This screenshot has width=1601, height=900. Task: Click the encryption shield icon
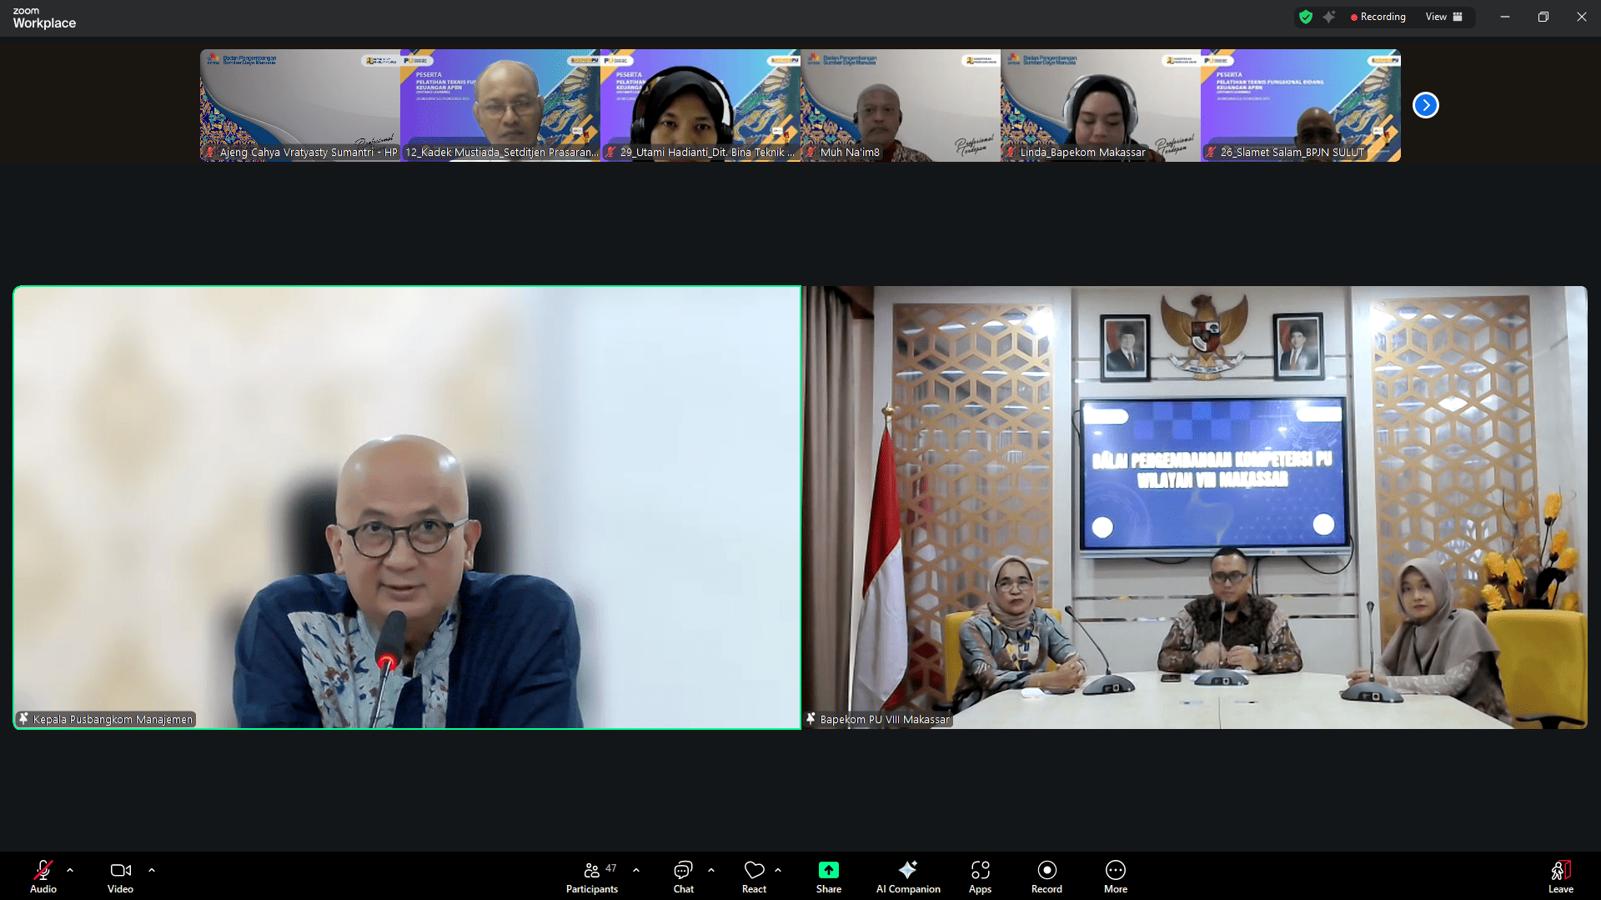point(1306,17)
